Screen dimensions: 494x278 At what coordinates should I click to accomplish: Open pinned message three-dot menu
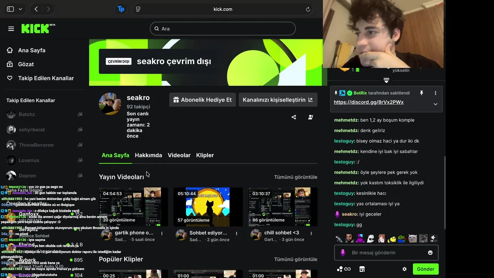(x=435, y=93)
